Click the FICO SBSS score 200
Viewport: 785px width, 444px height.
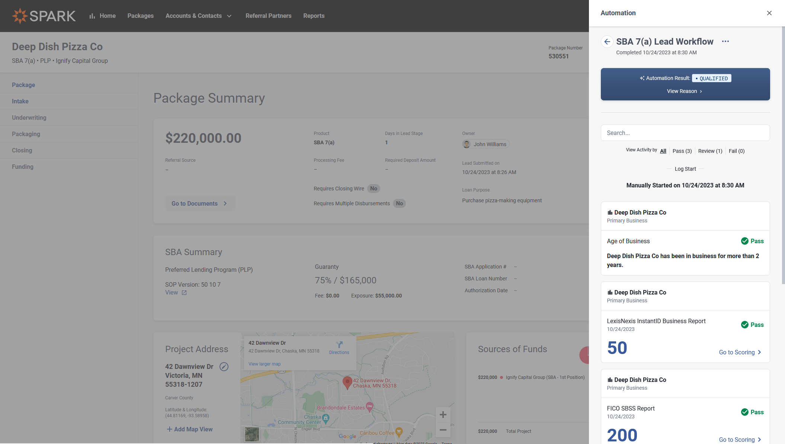(622, 435)
